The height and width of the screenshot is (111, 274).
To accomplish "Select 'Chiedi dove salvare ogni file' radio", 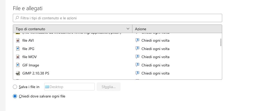I will click(15, 96).
